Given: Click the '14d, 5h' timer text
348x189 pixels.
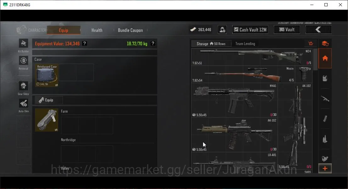Looking at the screenshot, I should pyautogui.click(x=44, y=84).
